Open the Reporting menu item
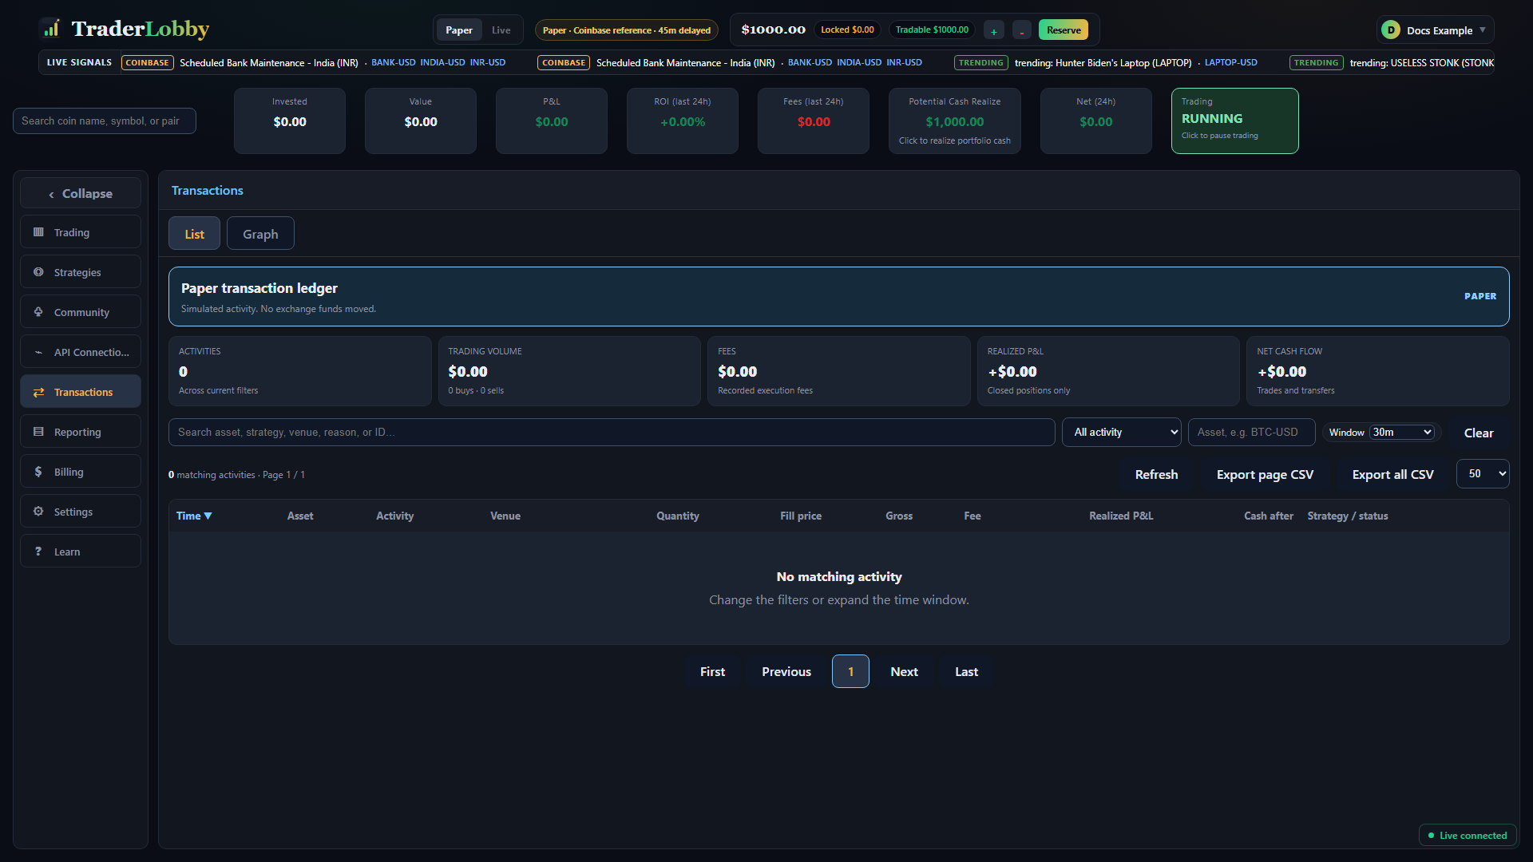This screenshot has width=1533, height=862. pos(81,432)
